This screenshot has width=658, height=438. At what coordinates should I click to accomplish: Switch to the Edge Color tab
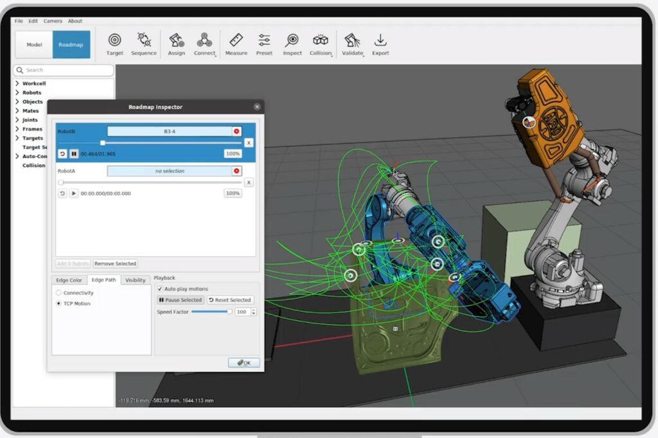(x=69, y=279)
